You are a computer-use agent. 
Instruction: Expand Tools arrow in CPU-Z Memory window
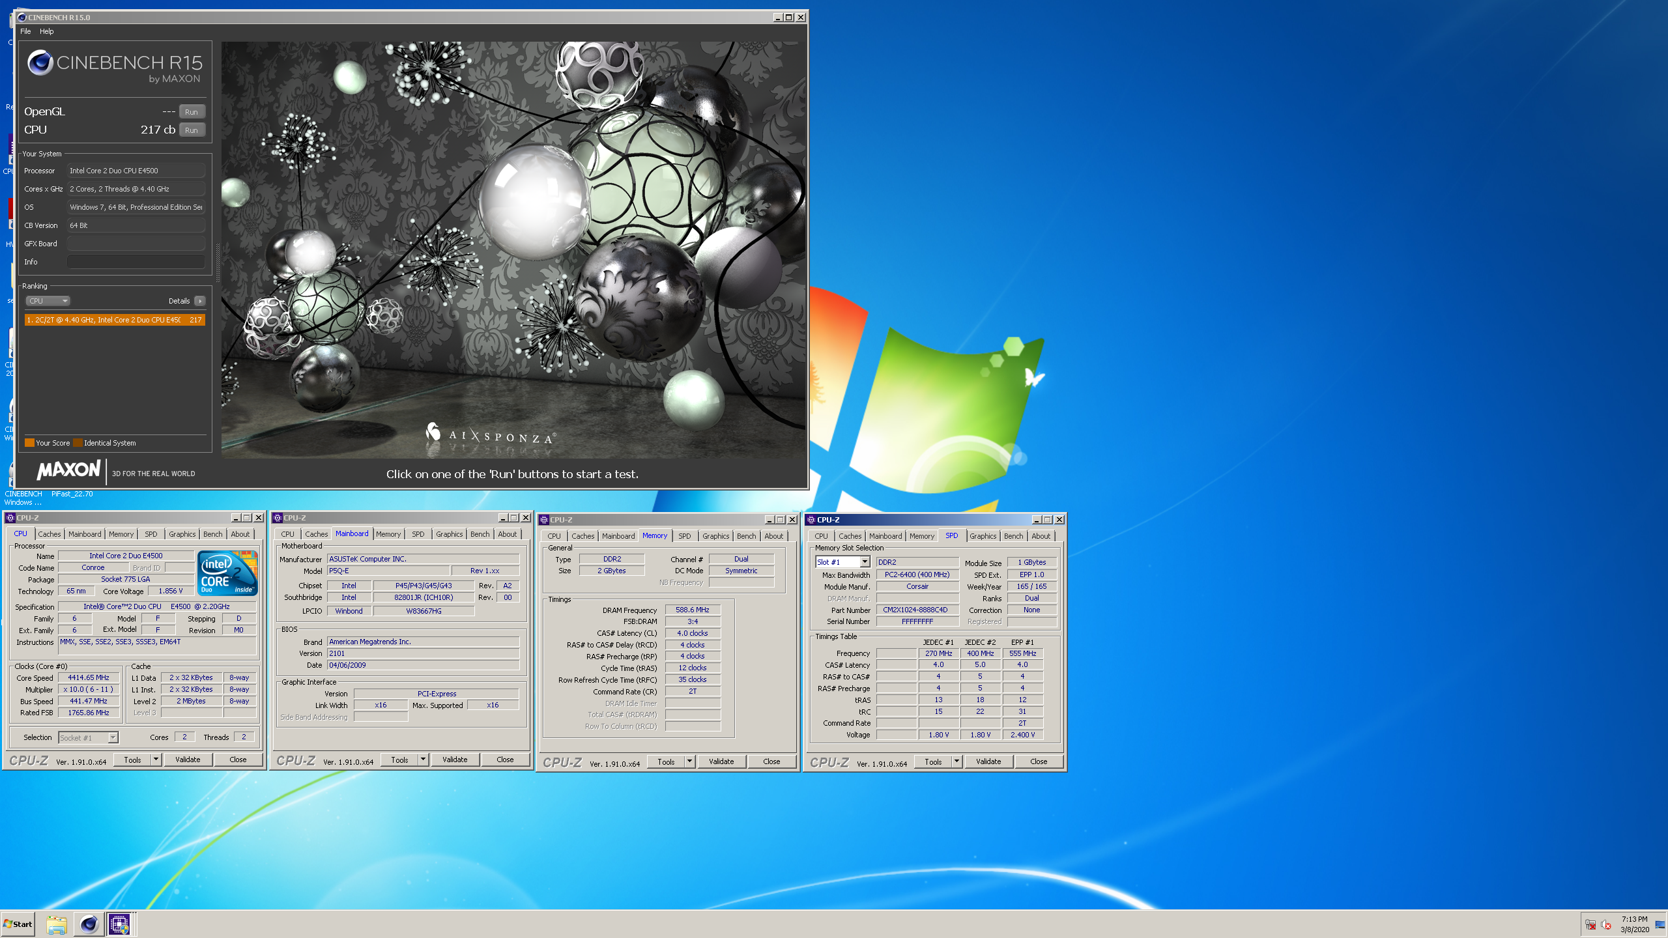pos(689,761)
